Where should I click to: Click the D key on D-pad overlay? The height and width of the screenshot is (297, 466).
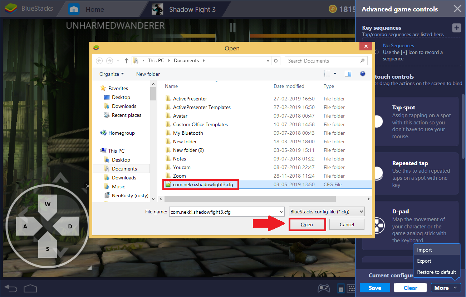[70, 226]
